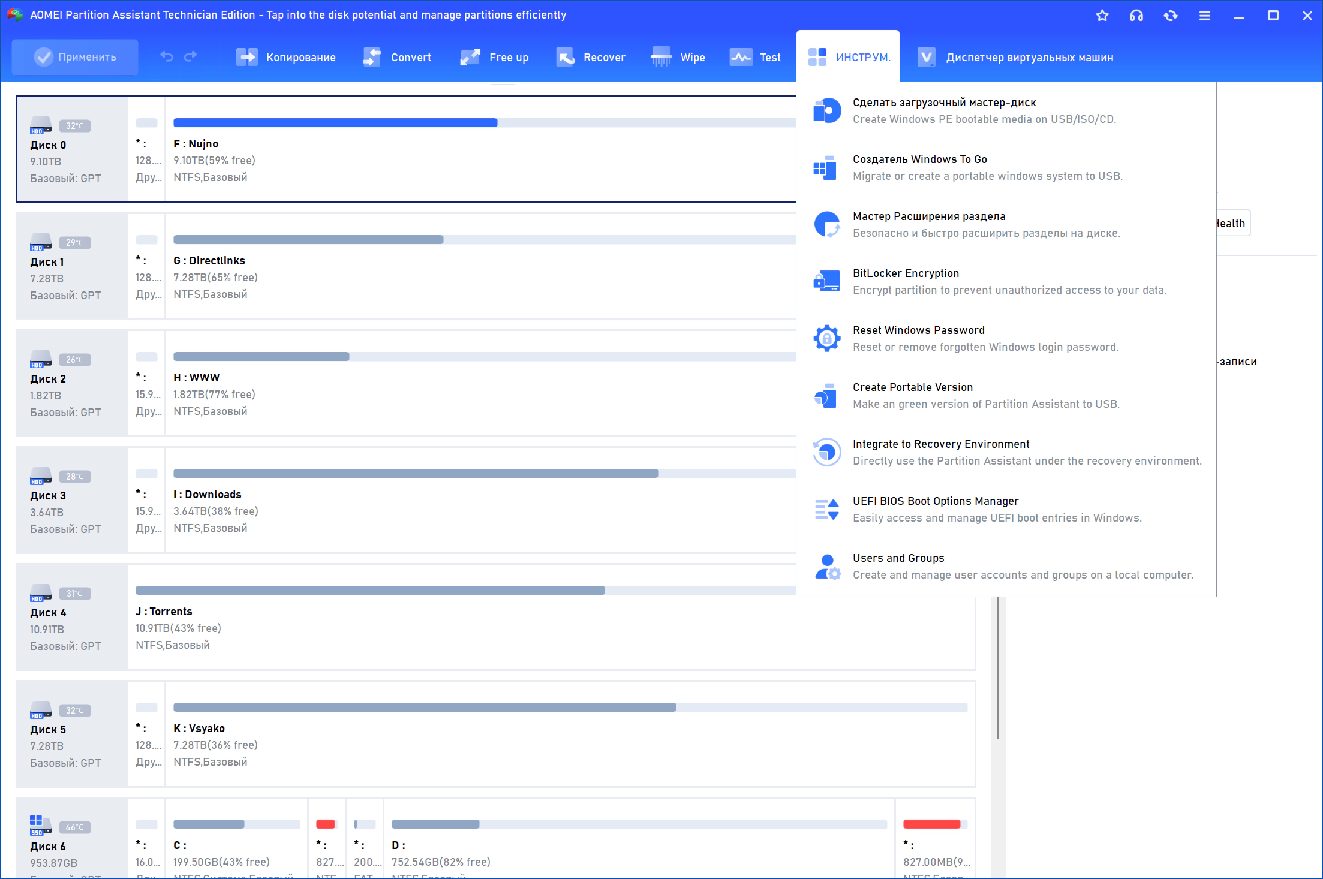Click the 29°C temperature badge of Диск 1
The width and height of the screenshot is (1323, 879).
(x=75, y=243)
